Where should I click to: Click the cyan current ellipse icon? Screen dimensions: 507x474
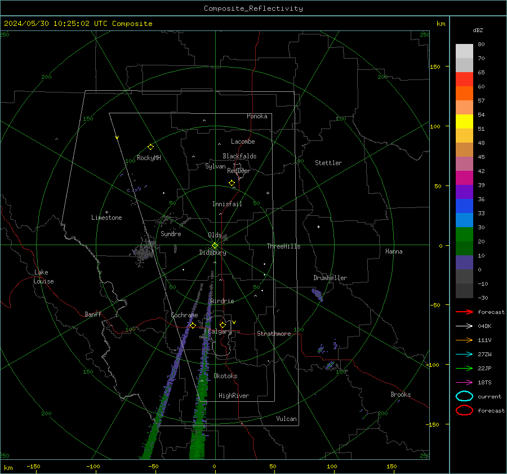[x=464, y=396]
